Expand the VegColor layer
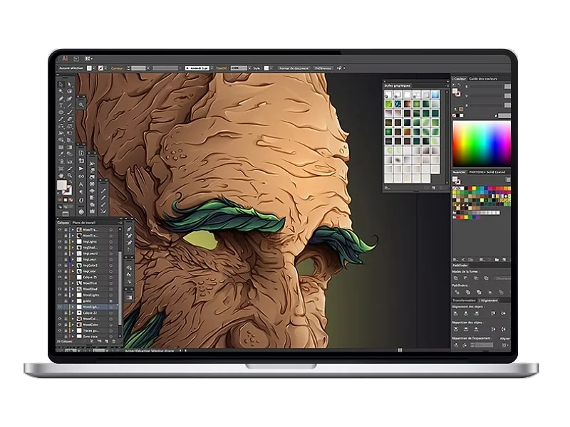 pos(72,271)
